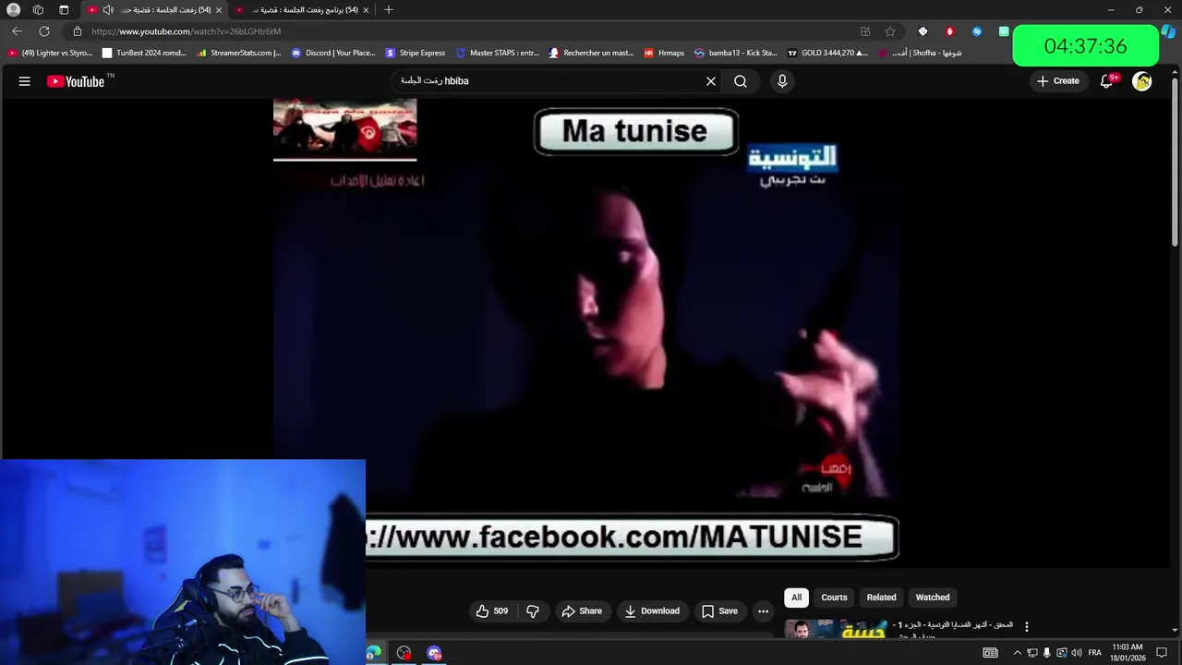Select the Courts filter chip
This screenshot has height=665, width=1182.
[834, 598]
